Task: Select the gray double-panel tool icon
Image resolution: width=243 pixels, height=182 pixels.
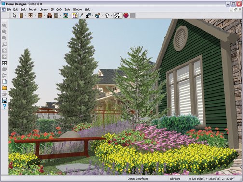Action: tap(56, 15)
